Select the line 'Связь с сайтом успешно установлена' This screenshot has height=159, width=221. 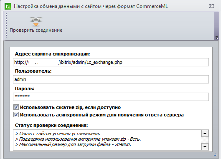pos(57,134)
